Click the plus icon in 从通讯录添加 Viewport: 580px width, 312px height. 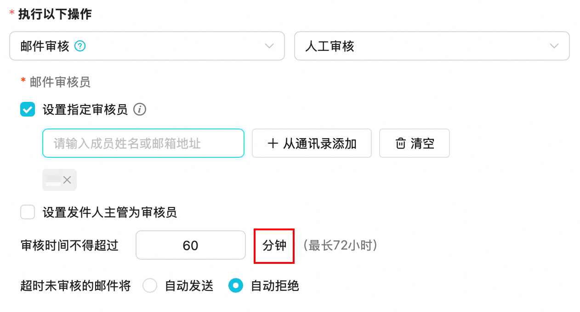click(x=273, y=144)
